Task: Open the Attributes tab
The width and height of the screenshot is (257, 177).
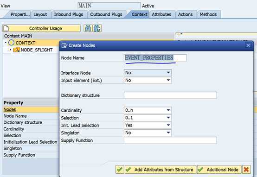Action: (161, 14)
